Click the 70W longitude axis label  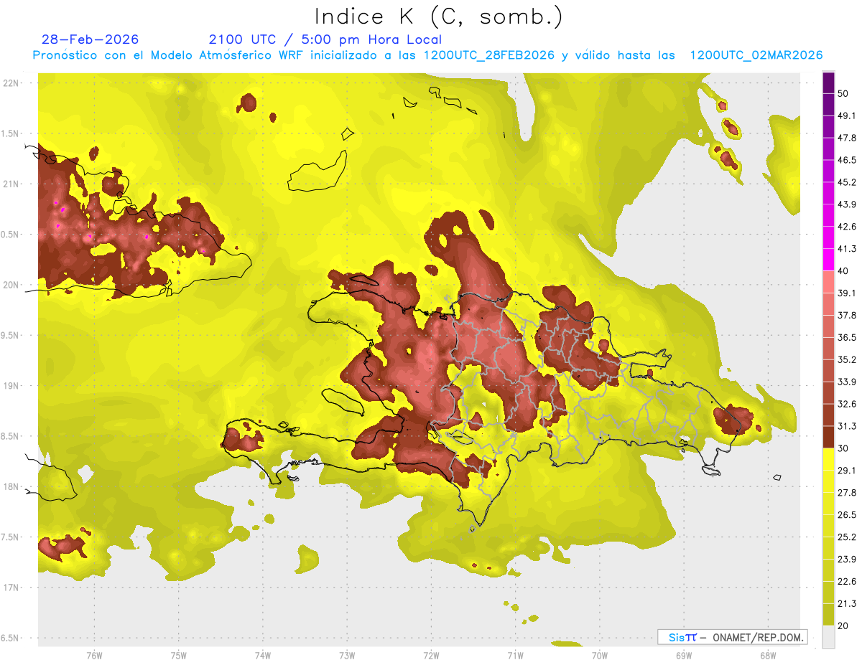(x=599, y=655)
